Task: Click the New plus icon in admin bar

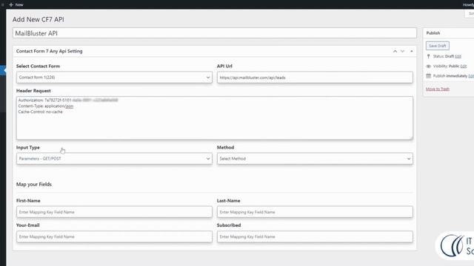Action: (11, 4)
